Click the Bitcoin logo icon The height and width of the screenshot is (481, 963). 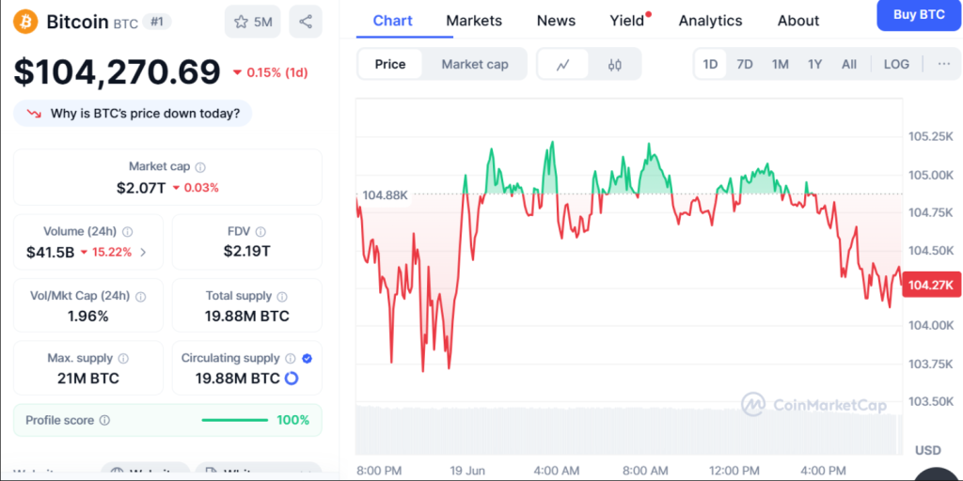26,22
